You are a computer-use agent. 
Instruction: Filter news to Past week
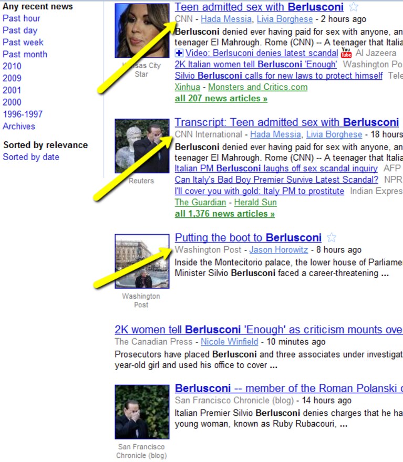point(23,43)
